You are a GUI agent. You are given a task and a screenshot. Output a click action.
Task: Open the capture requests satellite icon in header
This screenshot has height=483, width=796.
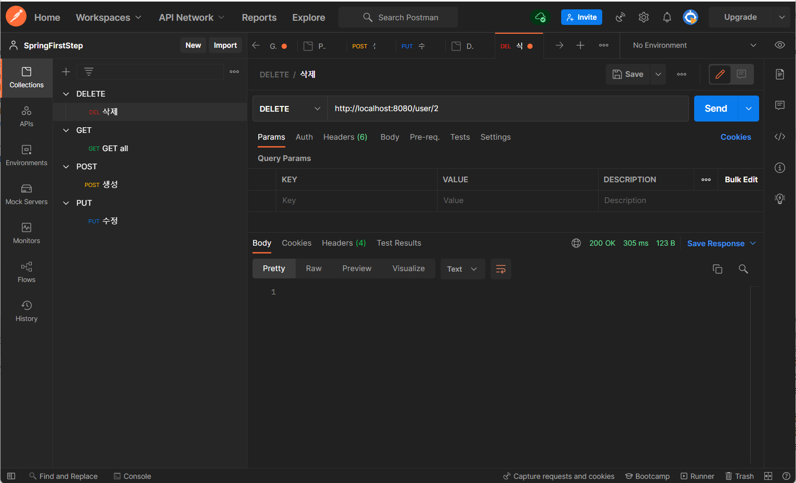pyautogui.click(x=620, y=17)
